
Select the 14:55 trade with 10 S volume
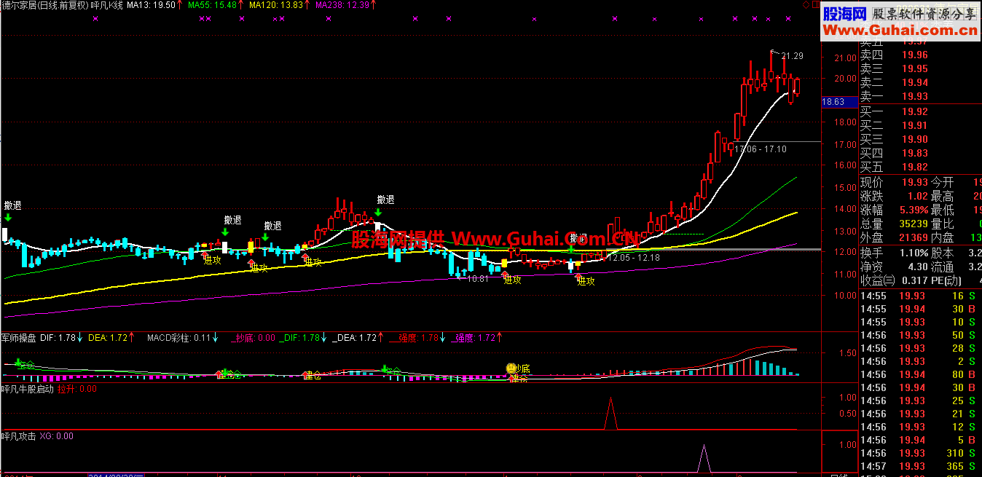pyautogui.click(x=920, y=322)
